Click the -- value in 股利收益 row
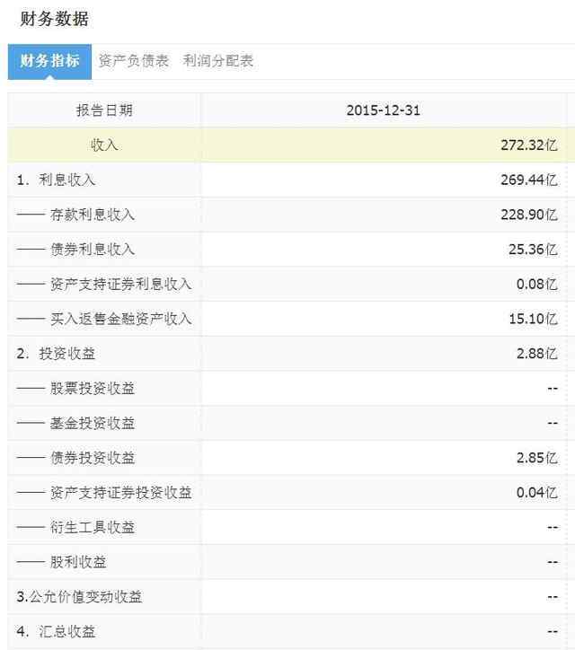The image size is (575, 650). coord(553,563)
